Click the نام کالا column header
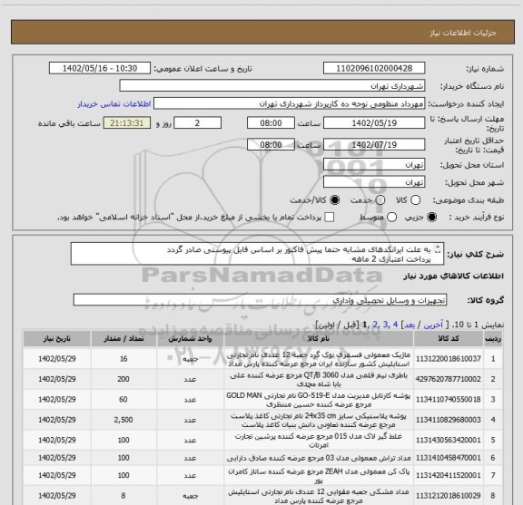The width and height of the screenshot is (523, 505). tap(319, 338)
